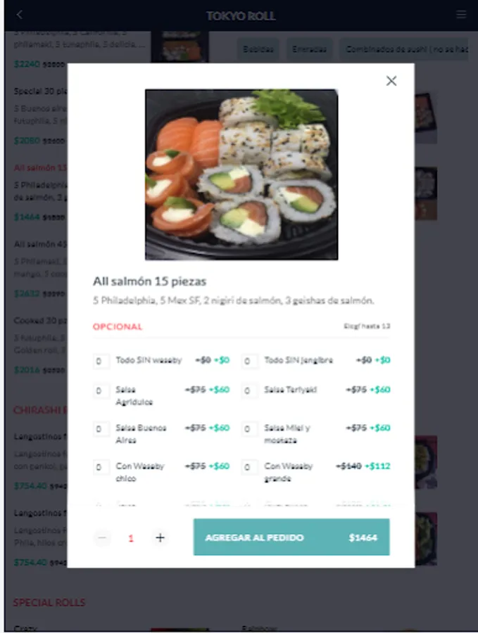Click Agregar al pedido button
This screenshot has height=633, width=478.
(291, 537)
